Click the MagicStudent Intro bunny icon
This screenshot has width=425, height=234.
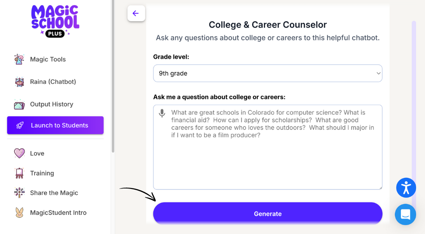(x=19, y=213)
